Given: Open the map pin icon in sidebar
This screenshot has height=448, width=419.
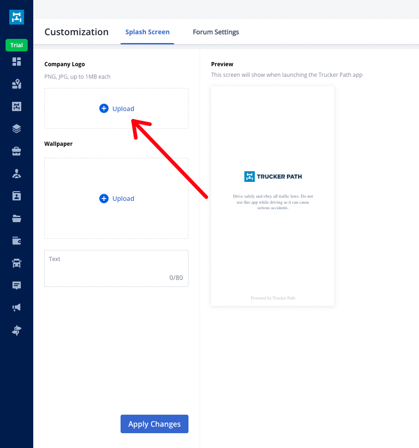Looking at the screenshot, I should [x=17, y=84].
